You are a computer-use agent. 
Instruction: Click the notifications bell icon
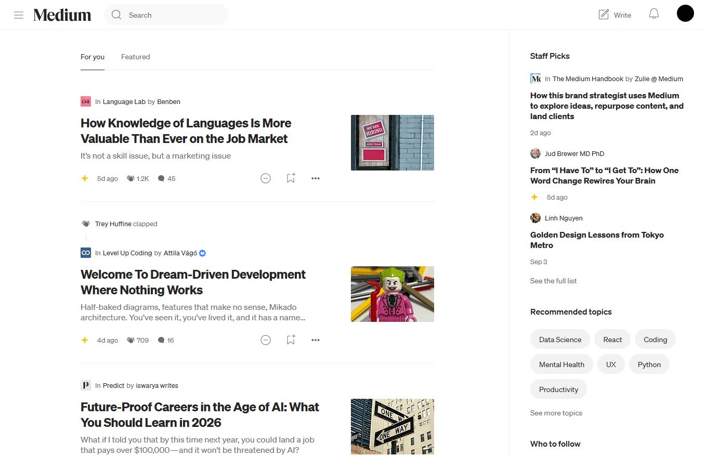click(x=653, y=14)
